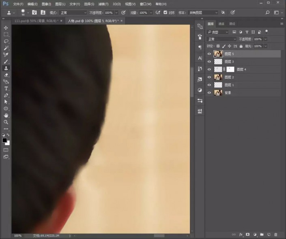
Task: Open the 滤镜(T) menu
Action: [x=103, y=4]
